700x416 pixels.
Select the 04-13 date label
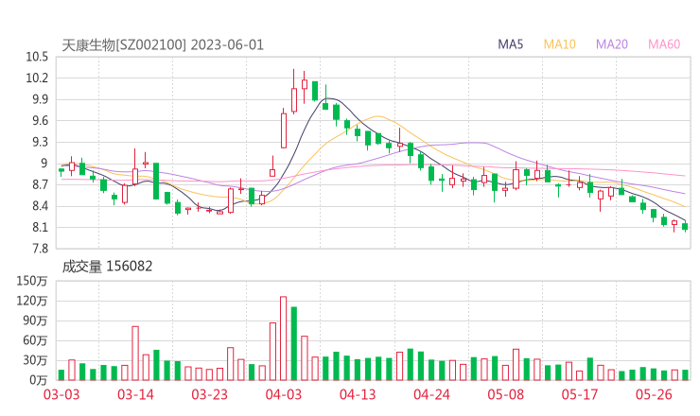pyautogui.click(x=358, y=394)
